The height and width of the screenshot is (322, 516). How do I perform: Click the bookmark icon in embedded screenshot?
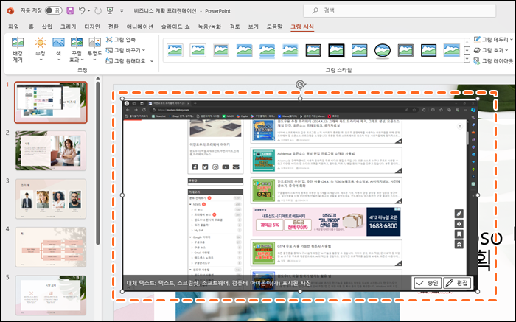click(x=459, y=234)
